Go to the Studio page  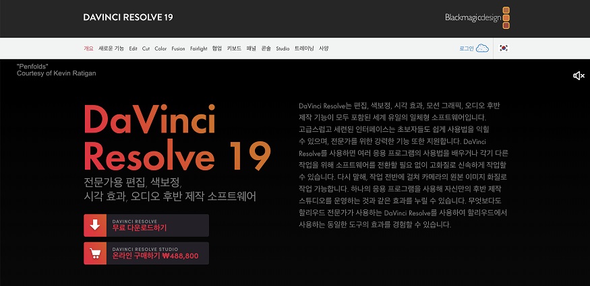pos(283,48)
